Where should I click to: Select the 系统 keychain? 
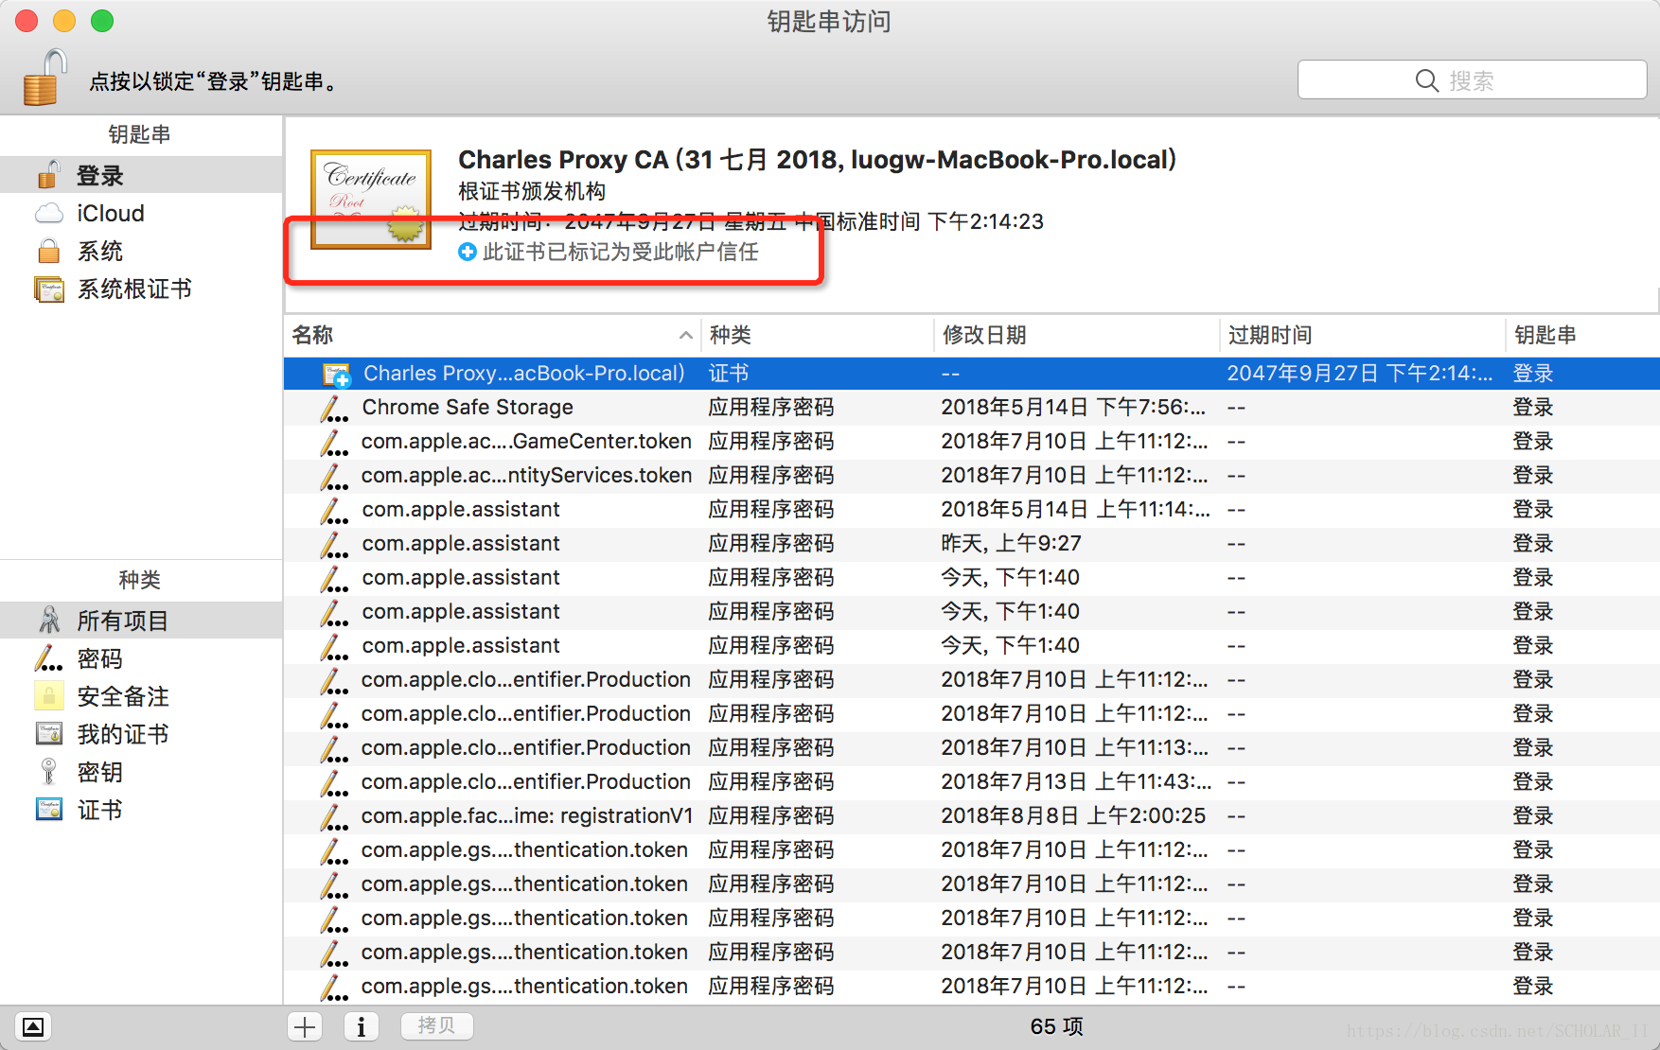pyautogui.click(x=141, y=251)
